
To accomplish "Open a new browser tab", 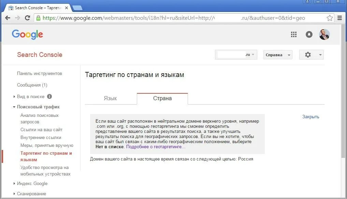I will [77, 8].
